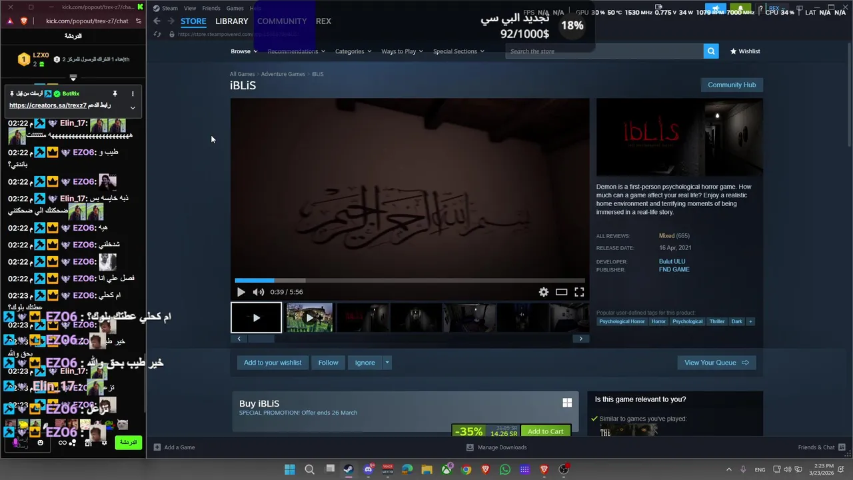Click the All Games breadcrumb link
The image size is (853, 480).
[243, 74]
